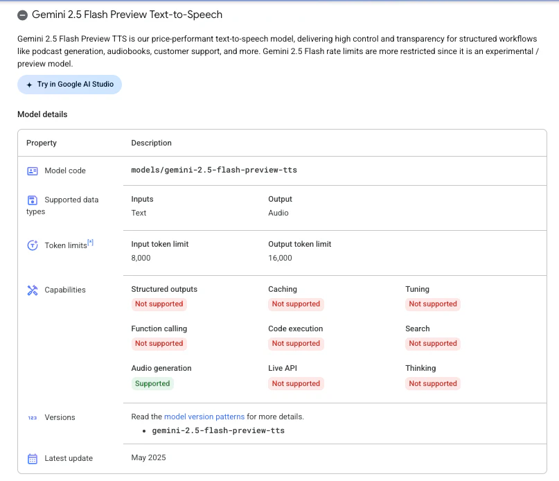Image resolution: width=559 pixels, height=481 pixels.
Task: Click the 16,000 output token limit value
Action: [x=281, y=258]
